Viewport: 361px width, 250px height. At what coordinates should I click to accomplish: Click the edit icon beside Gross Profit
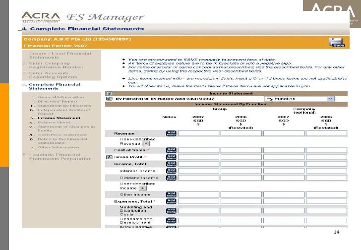pyautogui.click(x=109, y=157)
